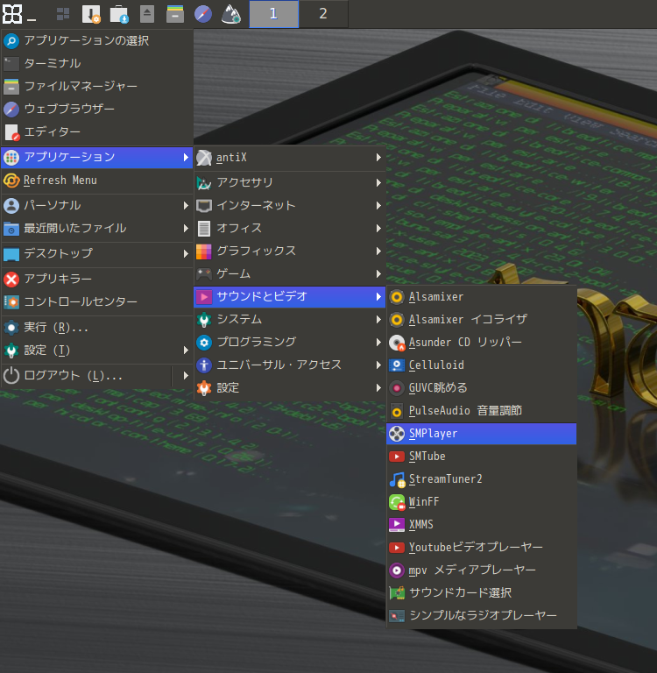Open エディター from the menu
Viewport: 657px width, 673px height.
[96, 132]
